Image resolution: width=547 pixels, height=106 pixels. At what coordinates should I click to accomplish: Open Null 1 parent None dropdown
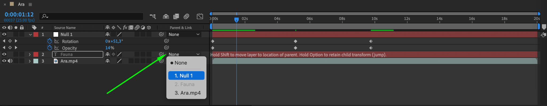pos(184,34)
